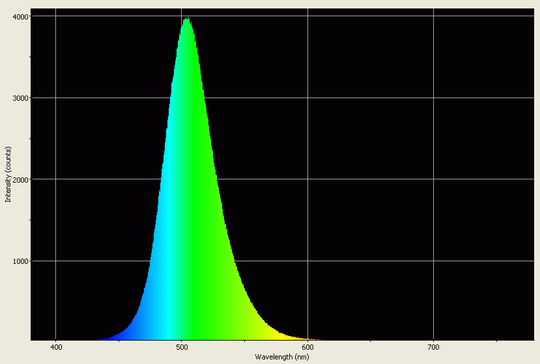Click the 500 label on wavelength axis

pyautogui.click(x=182, y=348)
